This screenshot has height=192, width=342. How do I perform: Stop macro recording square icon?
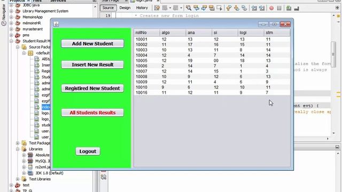click(x=279, y=9)
